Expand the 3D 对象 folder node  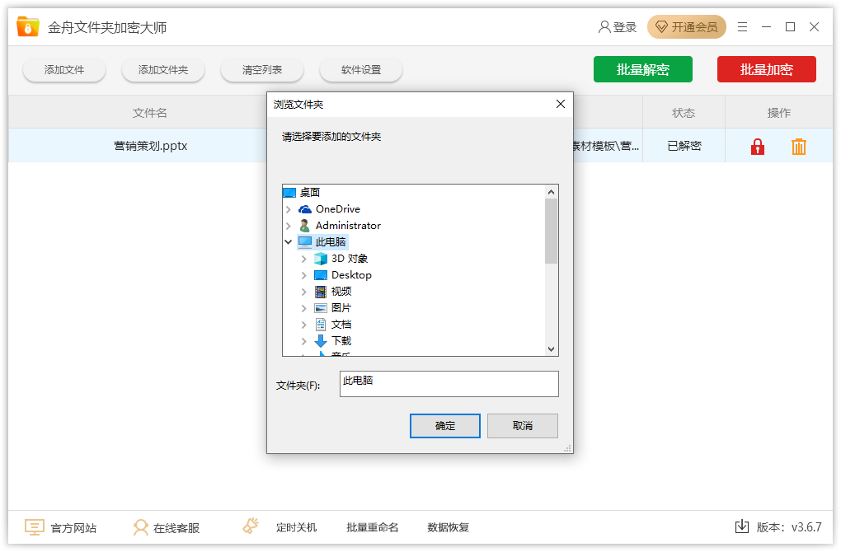click(x=304, y=259)
